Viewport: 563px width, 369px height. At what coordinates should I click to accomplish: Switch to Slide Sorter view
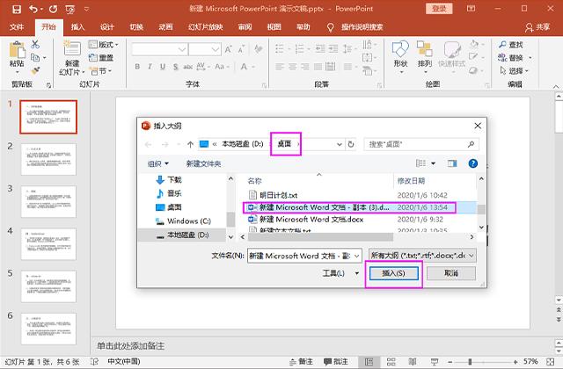(391, 361)
